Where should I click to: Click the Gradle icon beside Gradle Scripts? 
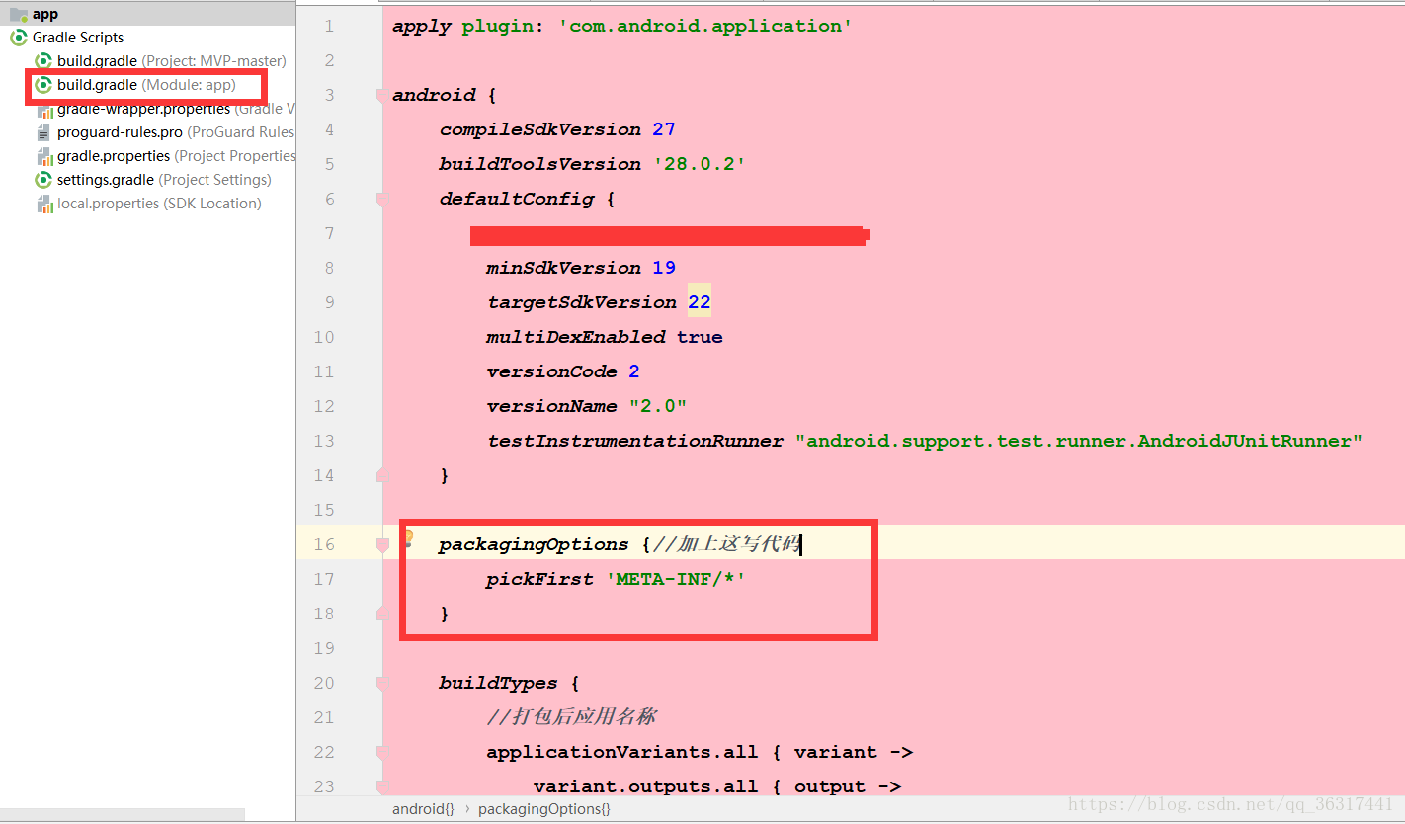[18, 38]
